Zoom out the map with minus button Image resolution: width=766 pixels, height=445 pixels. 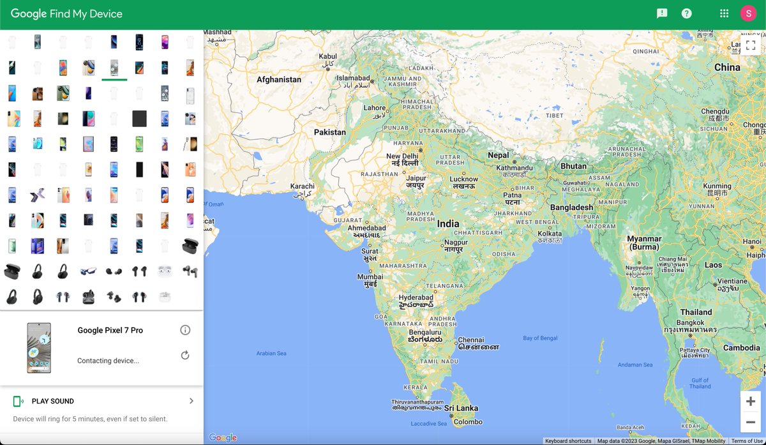(751, 421)
